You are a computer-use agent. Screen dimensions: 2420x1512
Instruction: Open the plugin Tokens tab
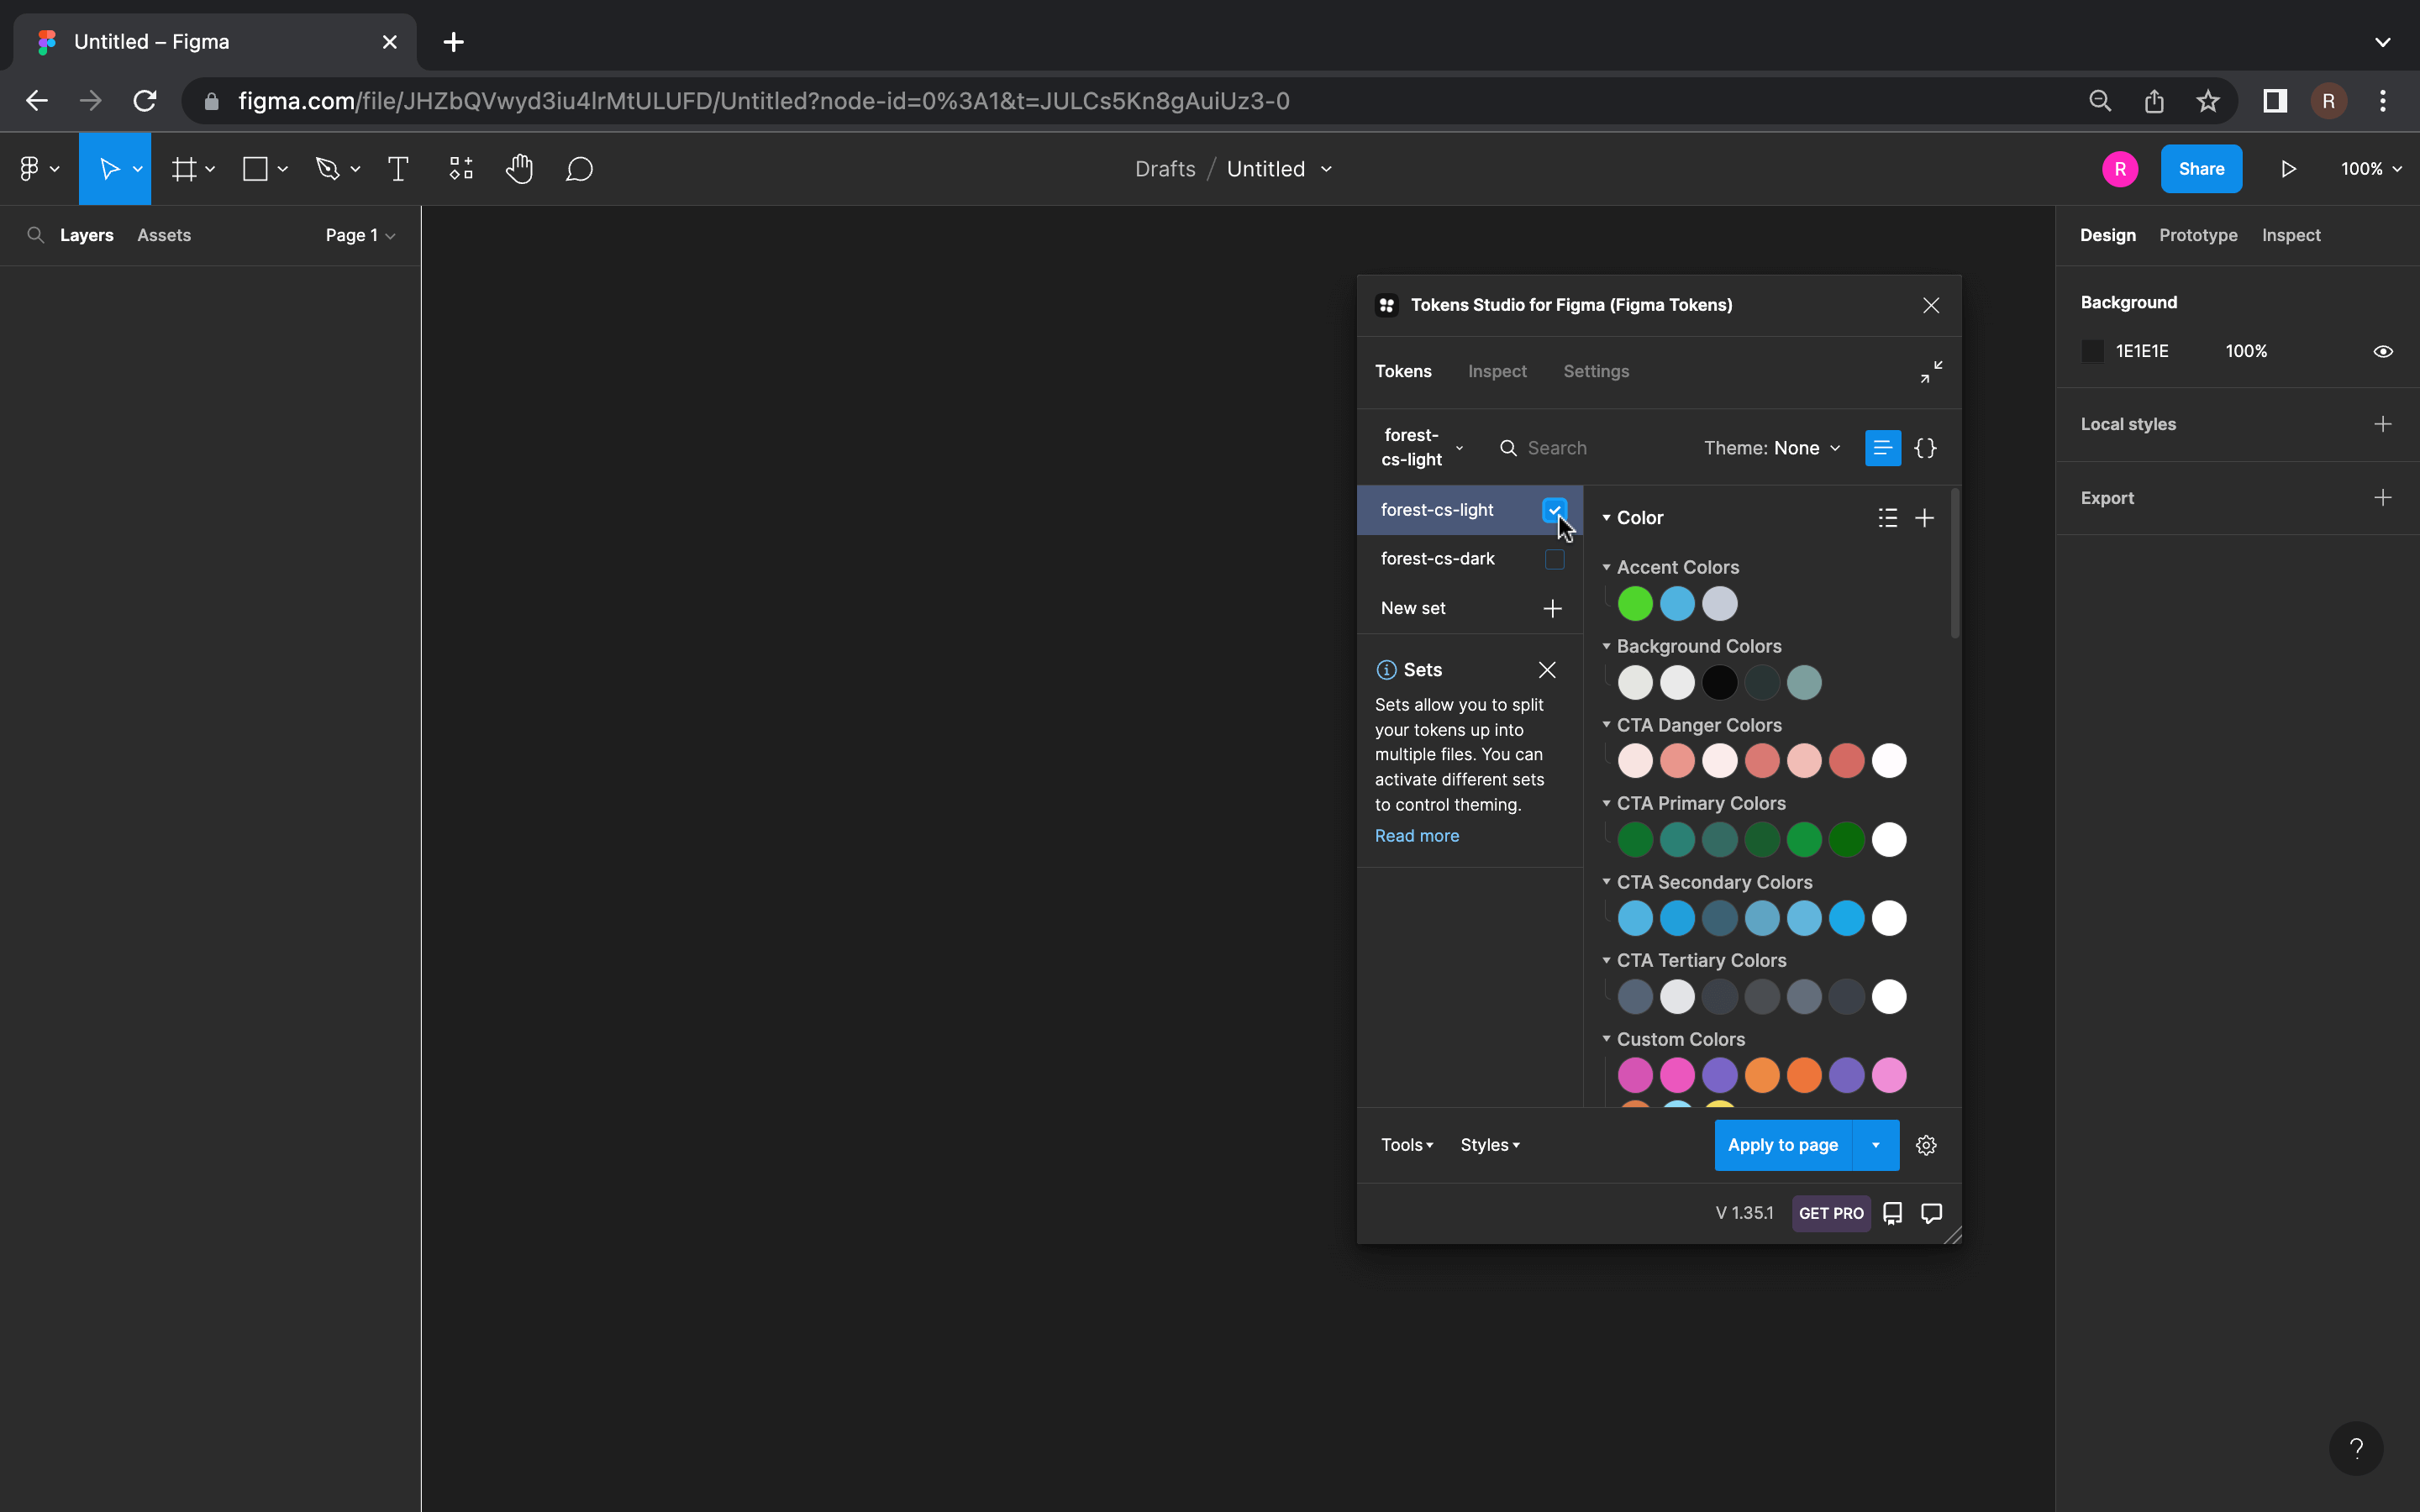click(x=1403, y=371)
